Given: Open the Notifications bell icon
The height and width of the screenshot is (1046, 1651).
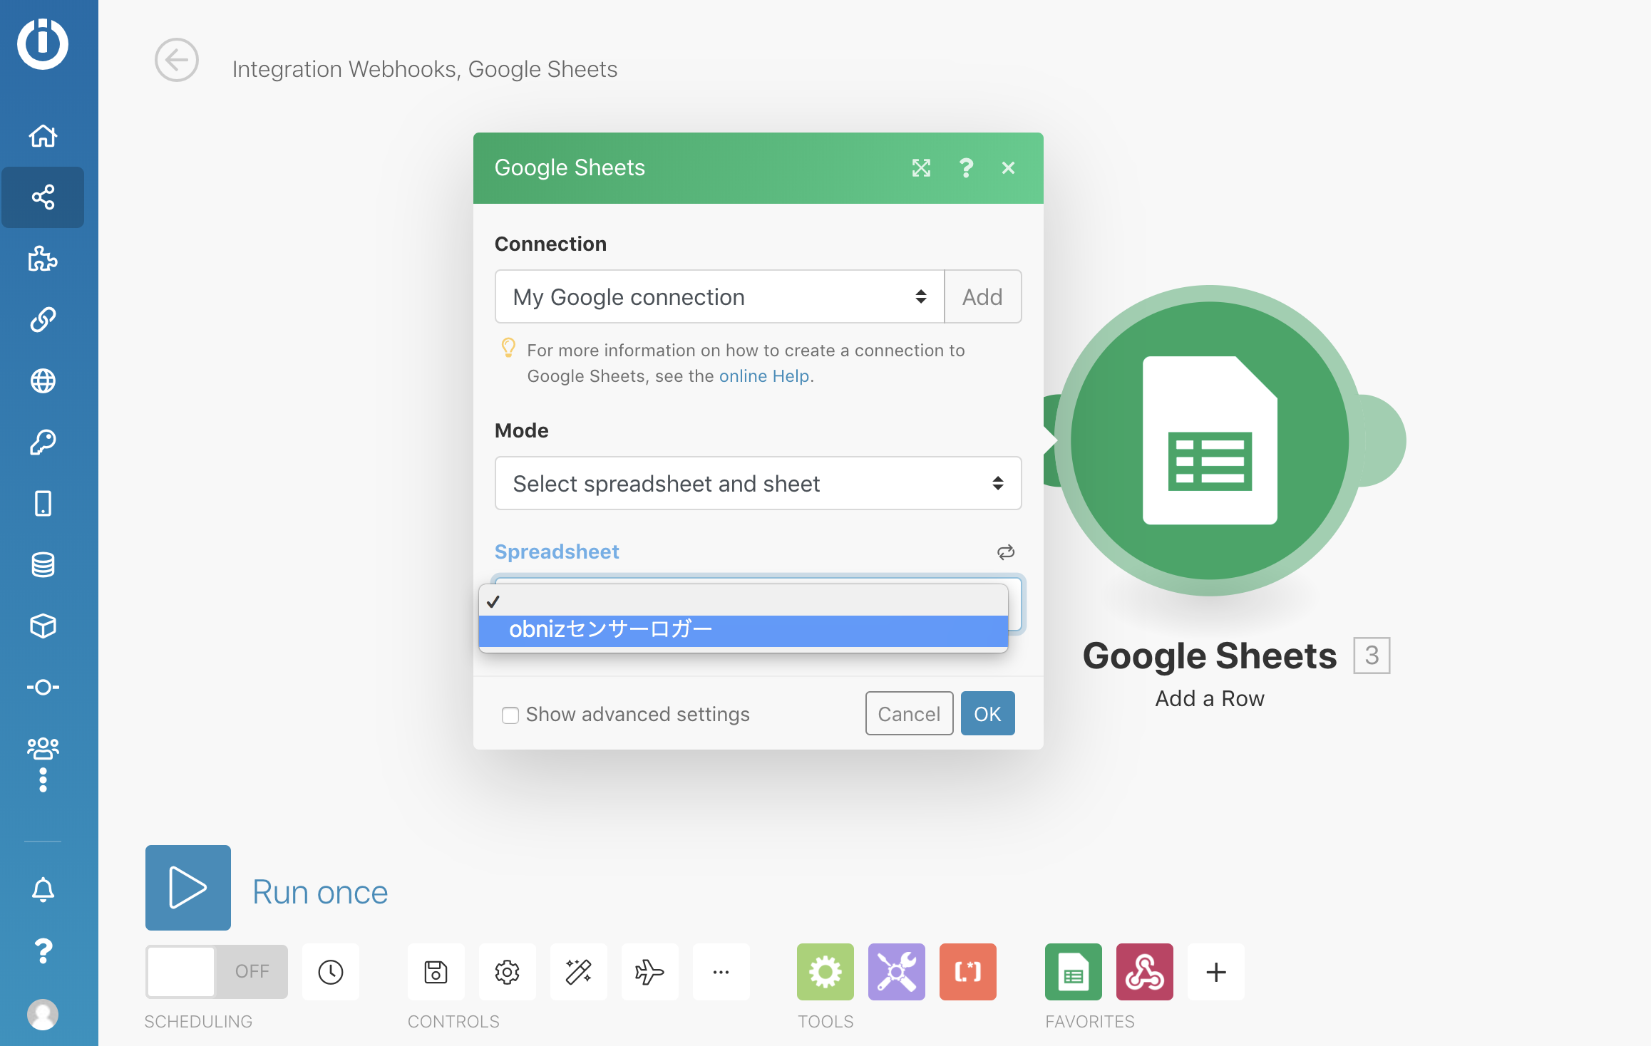Looking at the screenshot, I should [x=43, y=889].
